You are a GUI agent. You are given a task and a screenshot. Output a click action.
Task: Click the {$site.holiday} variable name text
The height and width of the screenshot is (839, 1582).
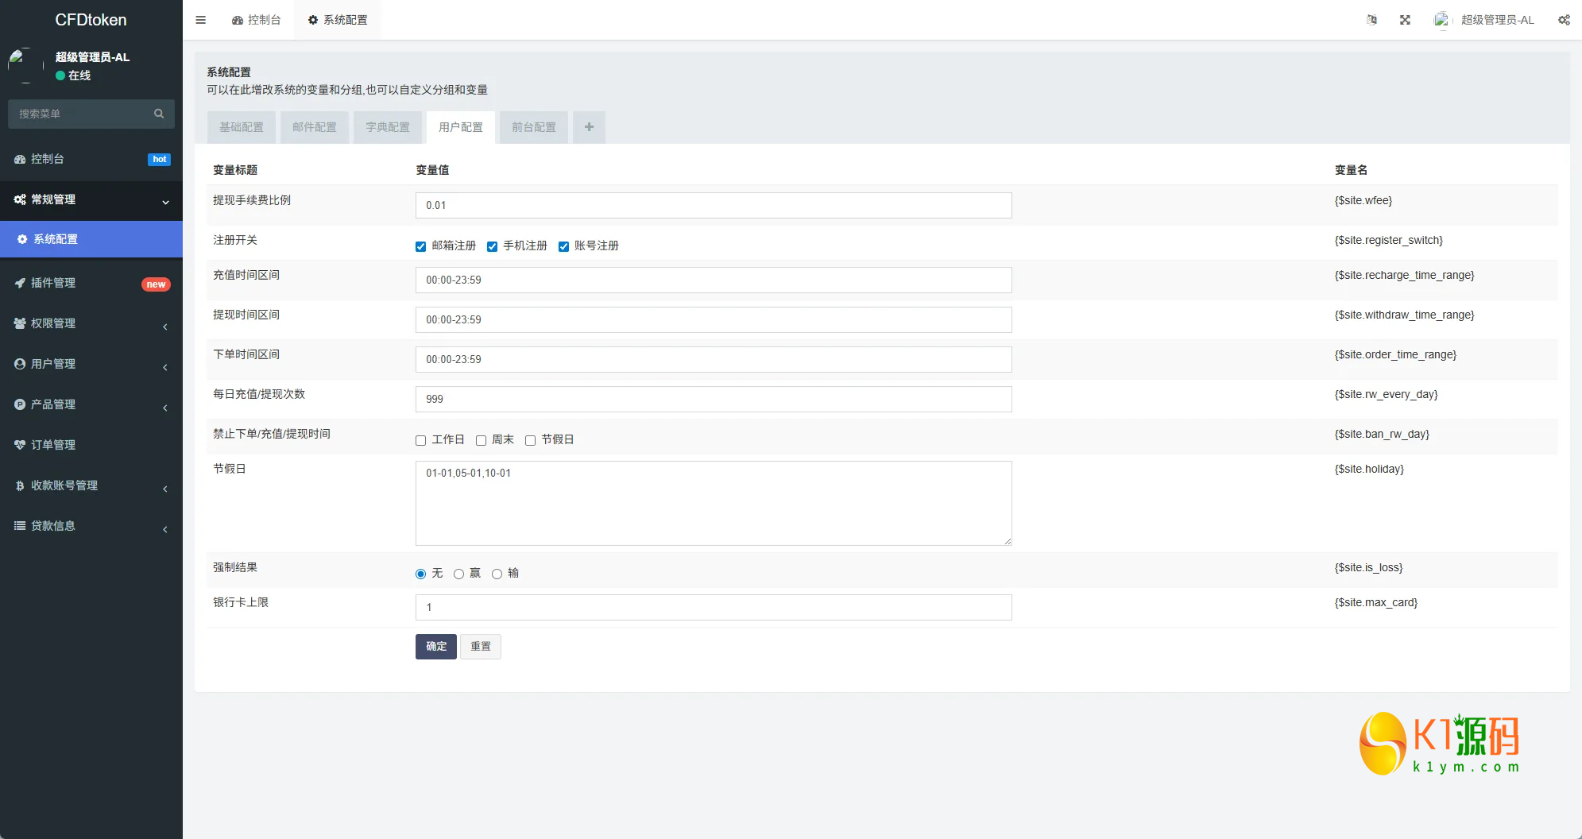(1369, 469)
